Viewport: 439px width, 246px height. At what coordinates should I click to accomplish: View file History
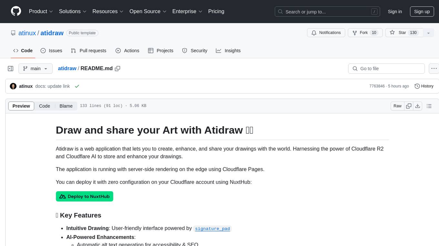424,86
